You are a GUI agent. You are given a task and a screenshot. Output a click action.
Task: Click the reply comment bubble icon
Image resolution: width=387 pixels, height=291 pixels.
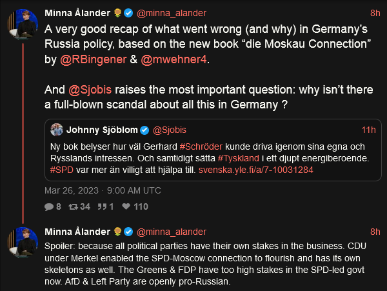[x=49, y=206]
